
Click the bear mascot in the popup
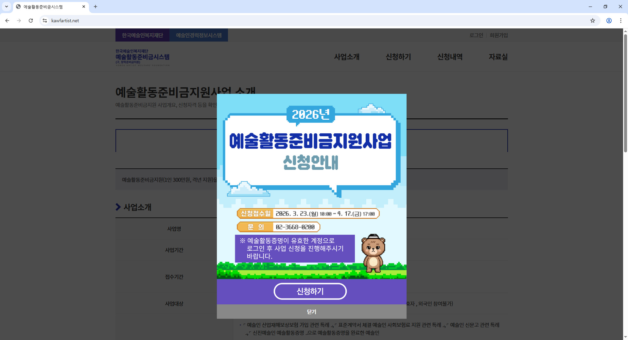tap(373, 253)
